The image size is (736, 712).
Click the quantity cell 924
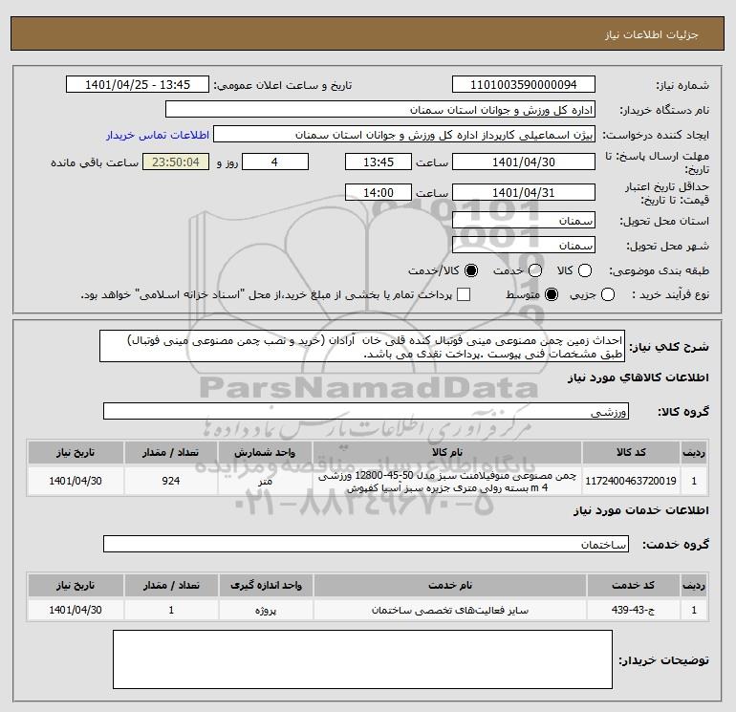[x=171, y=481]
